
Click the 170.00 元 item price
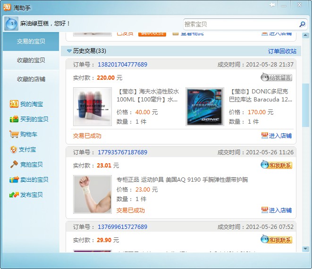click(261, 112)
